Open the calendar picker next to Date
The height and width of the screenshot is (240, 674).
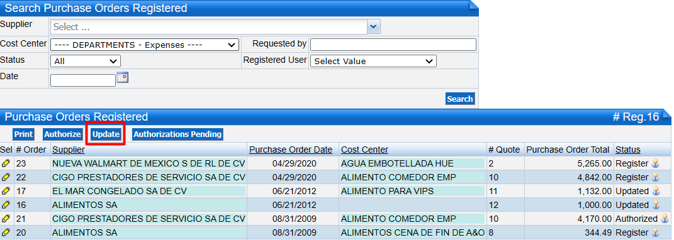pos(123,78)
